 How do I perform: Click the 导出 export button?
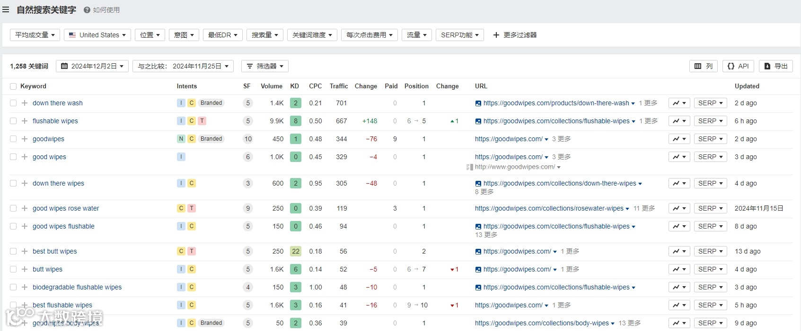click(x=776, y=66)
